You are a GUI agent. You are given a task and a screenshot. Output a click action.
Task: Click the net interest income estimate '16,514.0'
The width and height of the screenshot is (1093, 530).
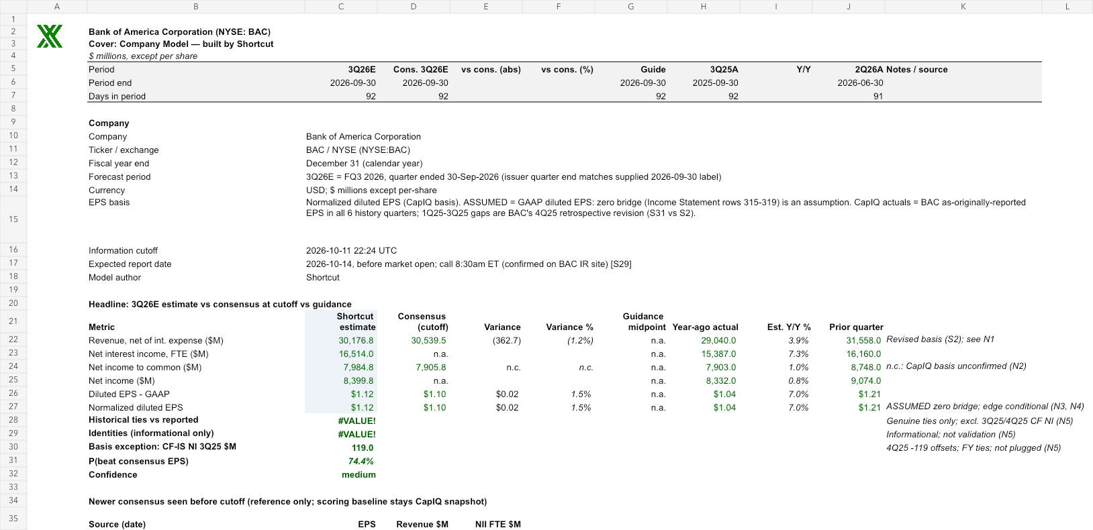click(356, 354)
